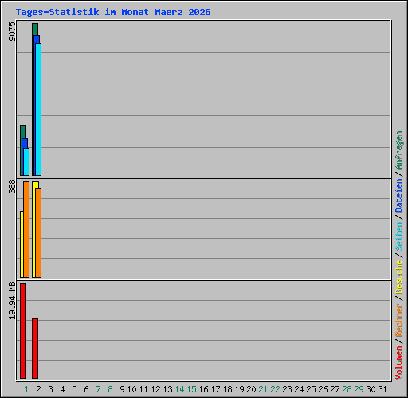Click the 'Rechner' legend label
Viewport: 408px width, 398px height.
click(399, 320)
